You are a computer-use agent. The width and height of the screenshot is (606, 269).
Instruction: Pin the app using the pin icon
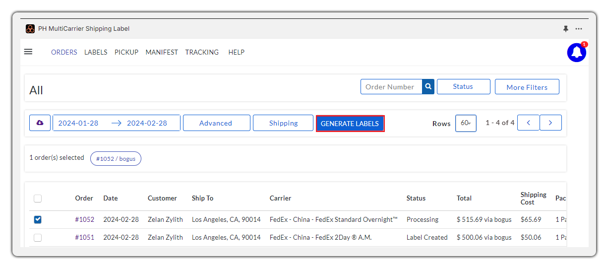click(x=566, y=29)
